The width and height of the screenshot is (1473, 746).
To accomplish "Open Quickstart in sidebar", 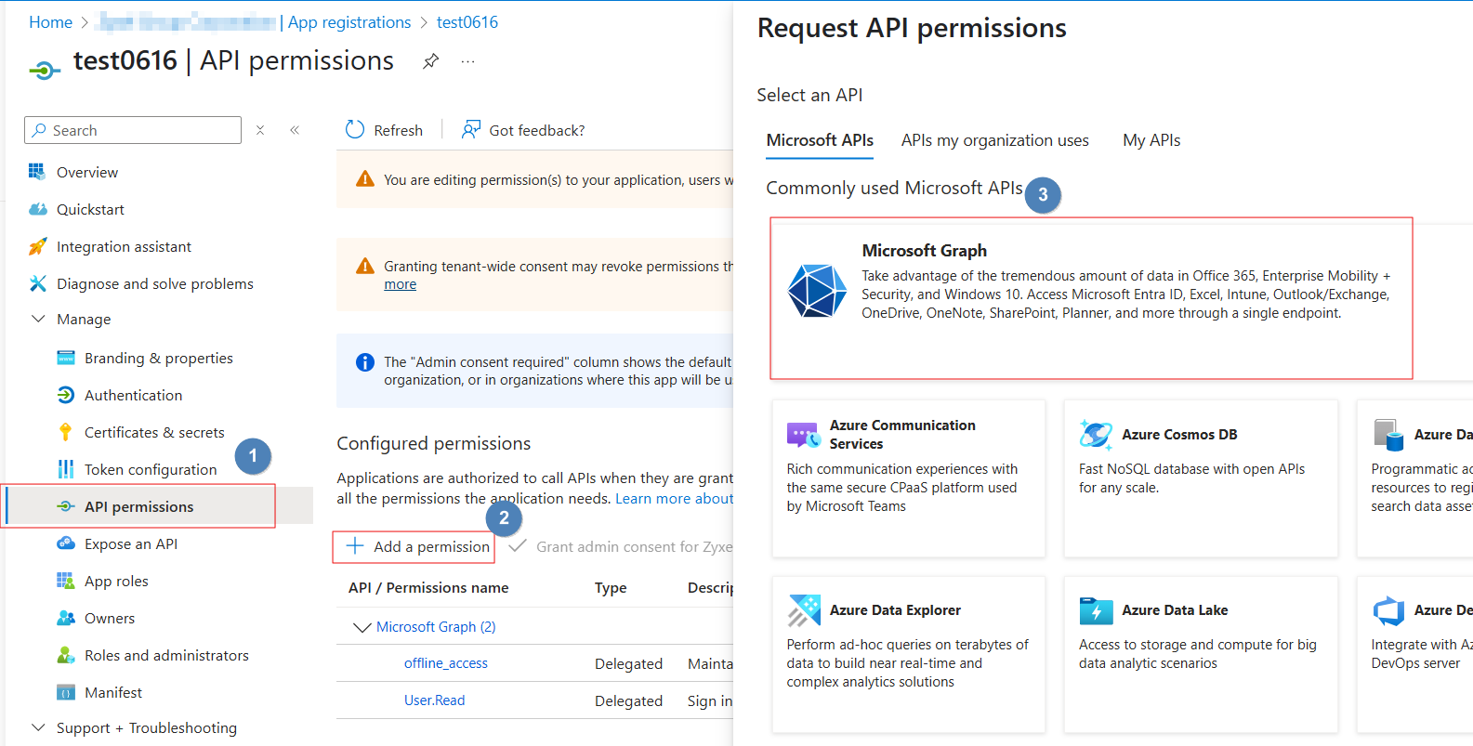I will pyautogui.click(x=90, y=209).
